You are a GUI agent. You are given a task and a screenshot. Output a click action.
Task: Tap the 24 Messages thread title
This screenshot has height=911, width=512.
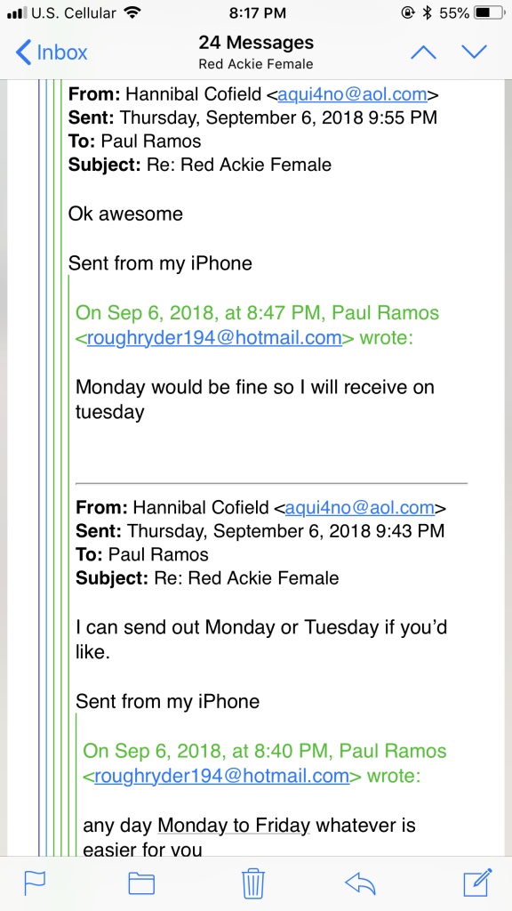coord(256,43)
